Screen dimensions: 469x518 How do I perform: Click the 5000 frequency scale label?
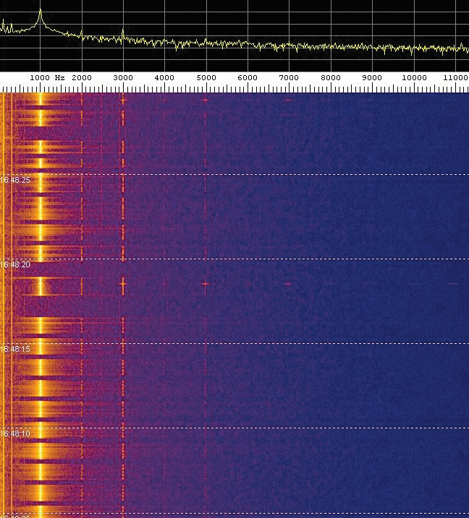tap(206, 77)
